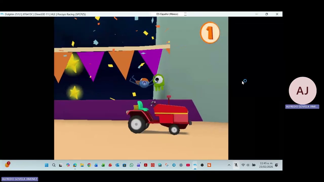Click AJ participant avatar
324x182 pixels.
[302, 90]
